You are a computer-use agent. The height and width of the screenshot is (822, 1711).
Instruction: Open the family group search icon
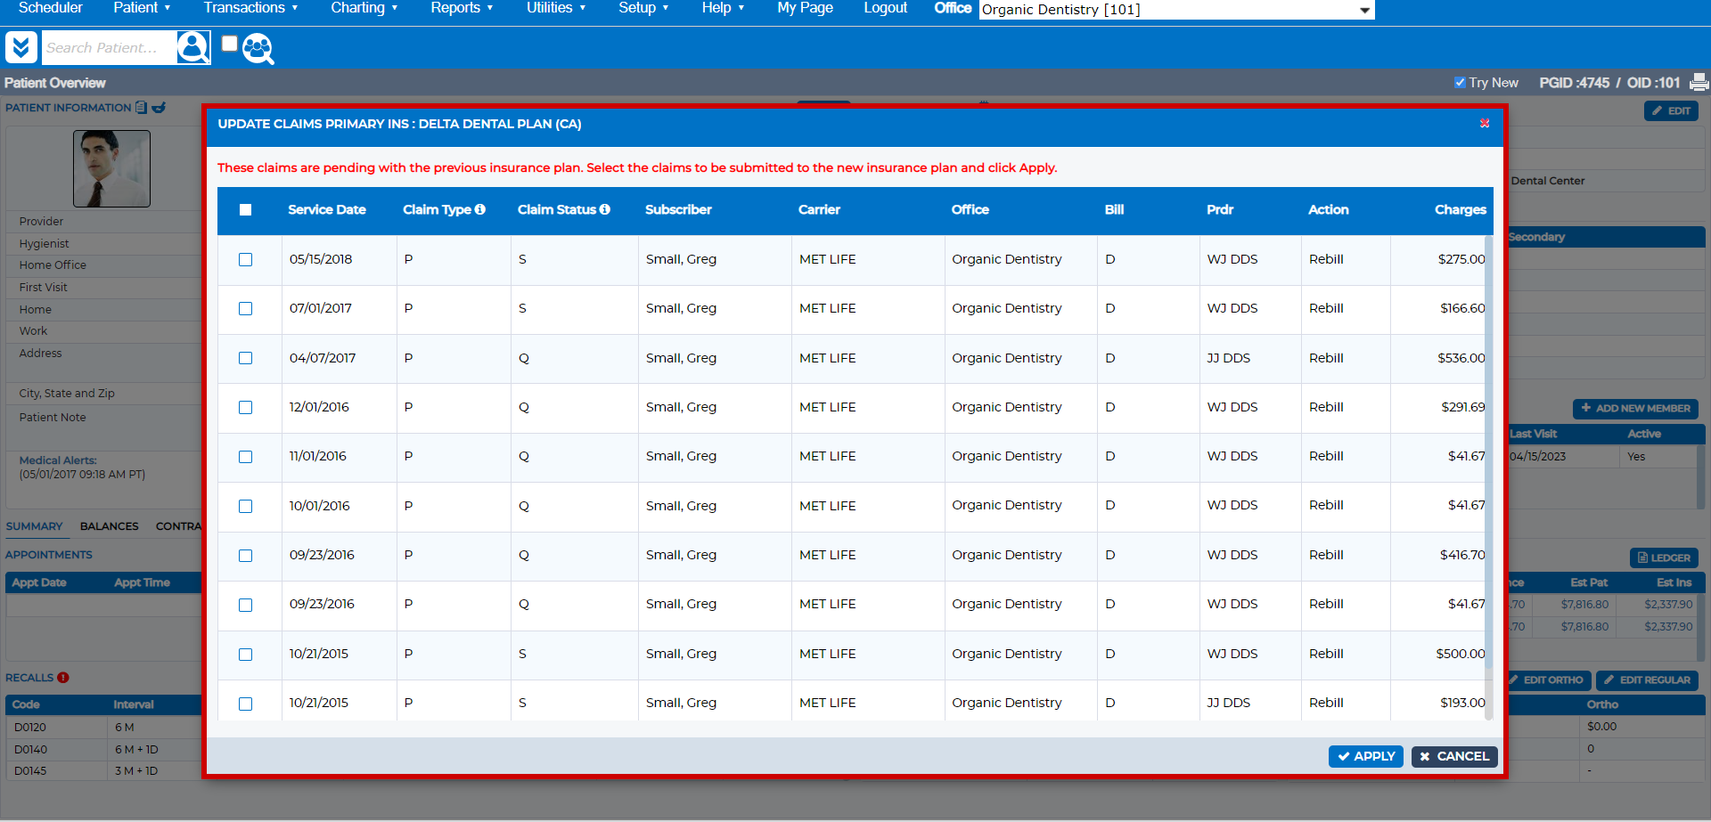click(258, 48)
